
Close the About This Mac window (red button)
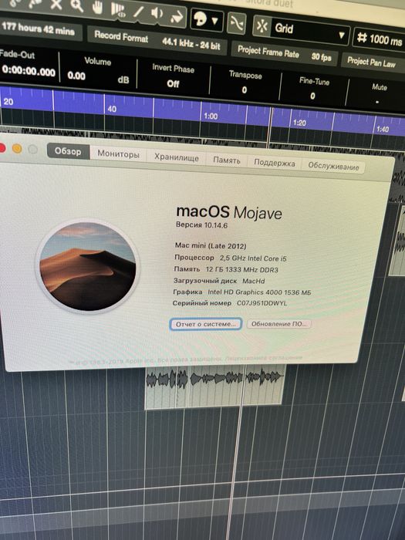(x=2, y=147)
